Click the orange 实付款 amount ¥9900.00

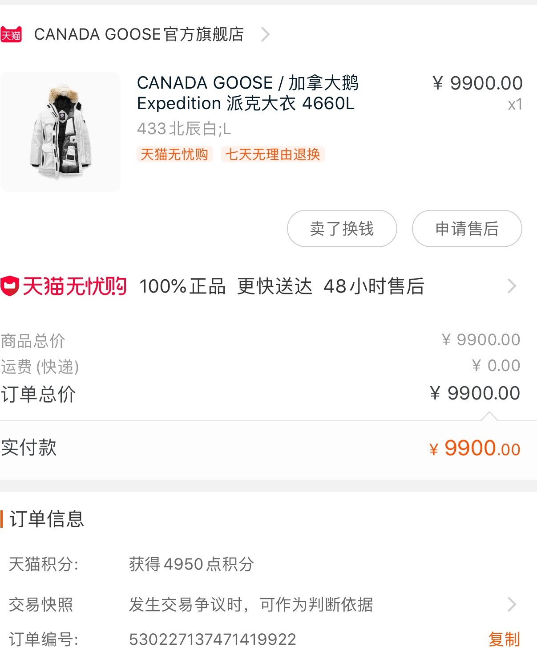(x=475, y=448)
